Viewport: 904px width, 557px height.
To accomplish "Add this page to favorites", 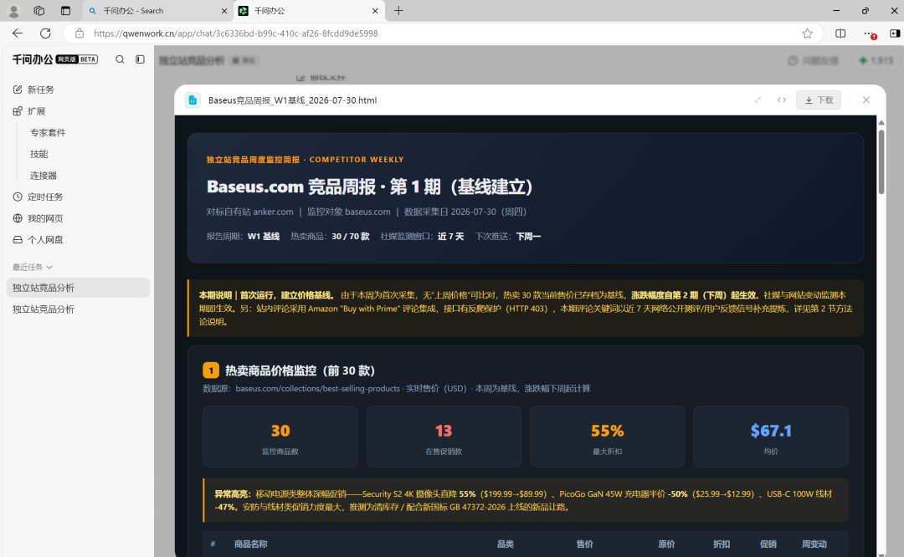I will tap(807, 33).
